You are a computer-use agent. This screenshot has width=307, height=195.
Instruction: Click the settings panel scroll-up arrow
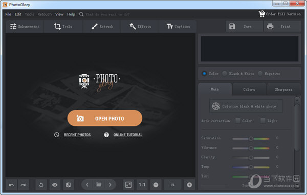tap(297, 100)
